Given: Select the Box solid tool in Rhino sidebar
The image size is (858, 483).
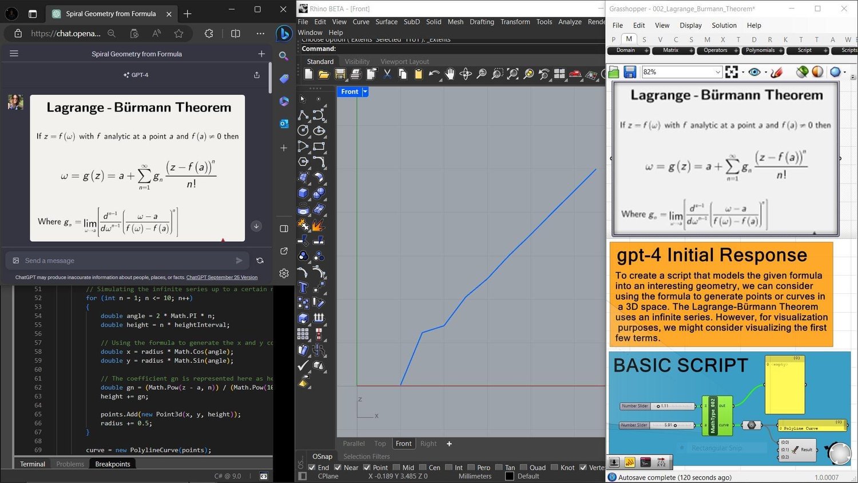Looking at the screenshot, I should coord(303,193).
